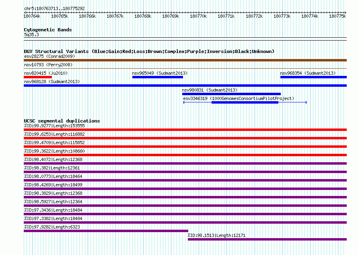
Task: Click the purple bar for %ID:98.4072 Length:12368
Action: click(185, 163)
